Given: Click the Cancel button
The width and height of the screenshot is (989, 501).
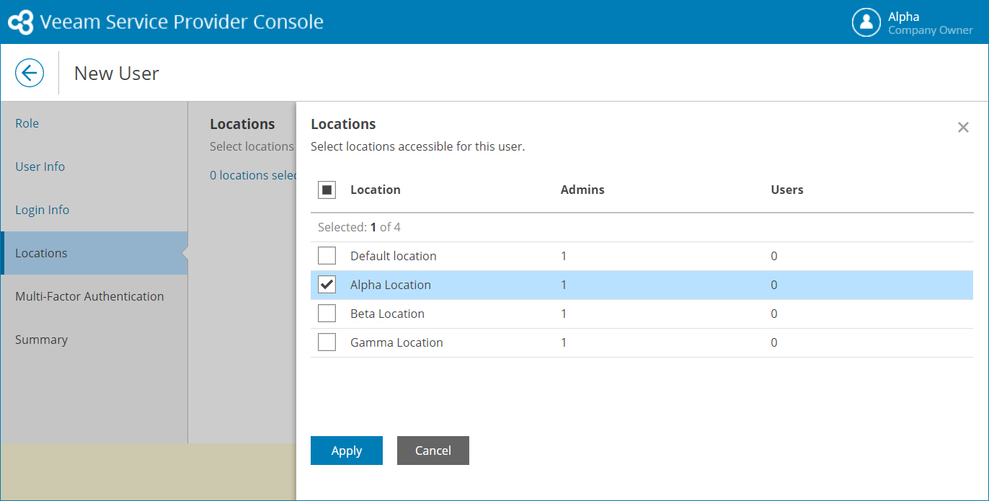Looking at the screenshot, I should point(433,451).
